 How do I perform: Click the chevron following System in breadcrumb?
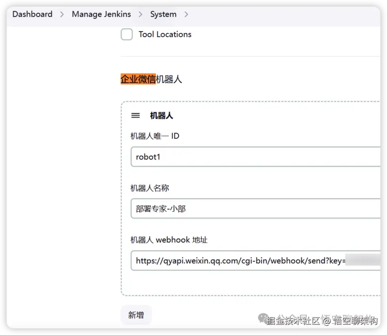186,14
